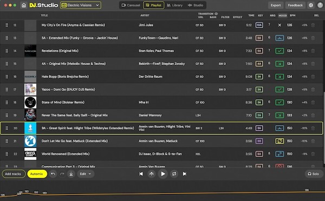Click the checkmark mood icon for Yazoo Dont Go
The height and width of the screenshot is (201, 325).
(279, 89)
